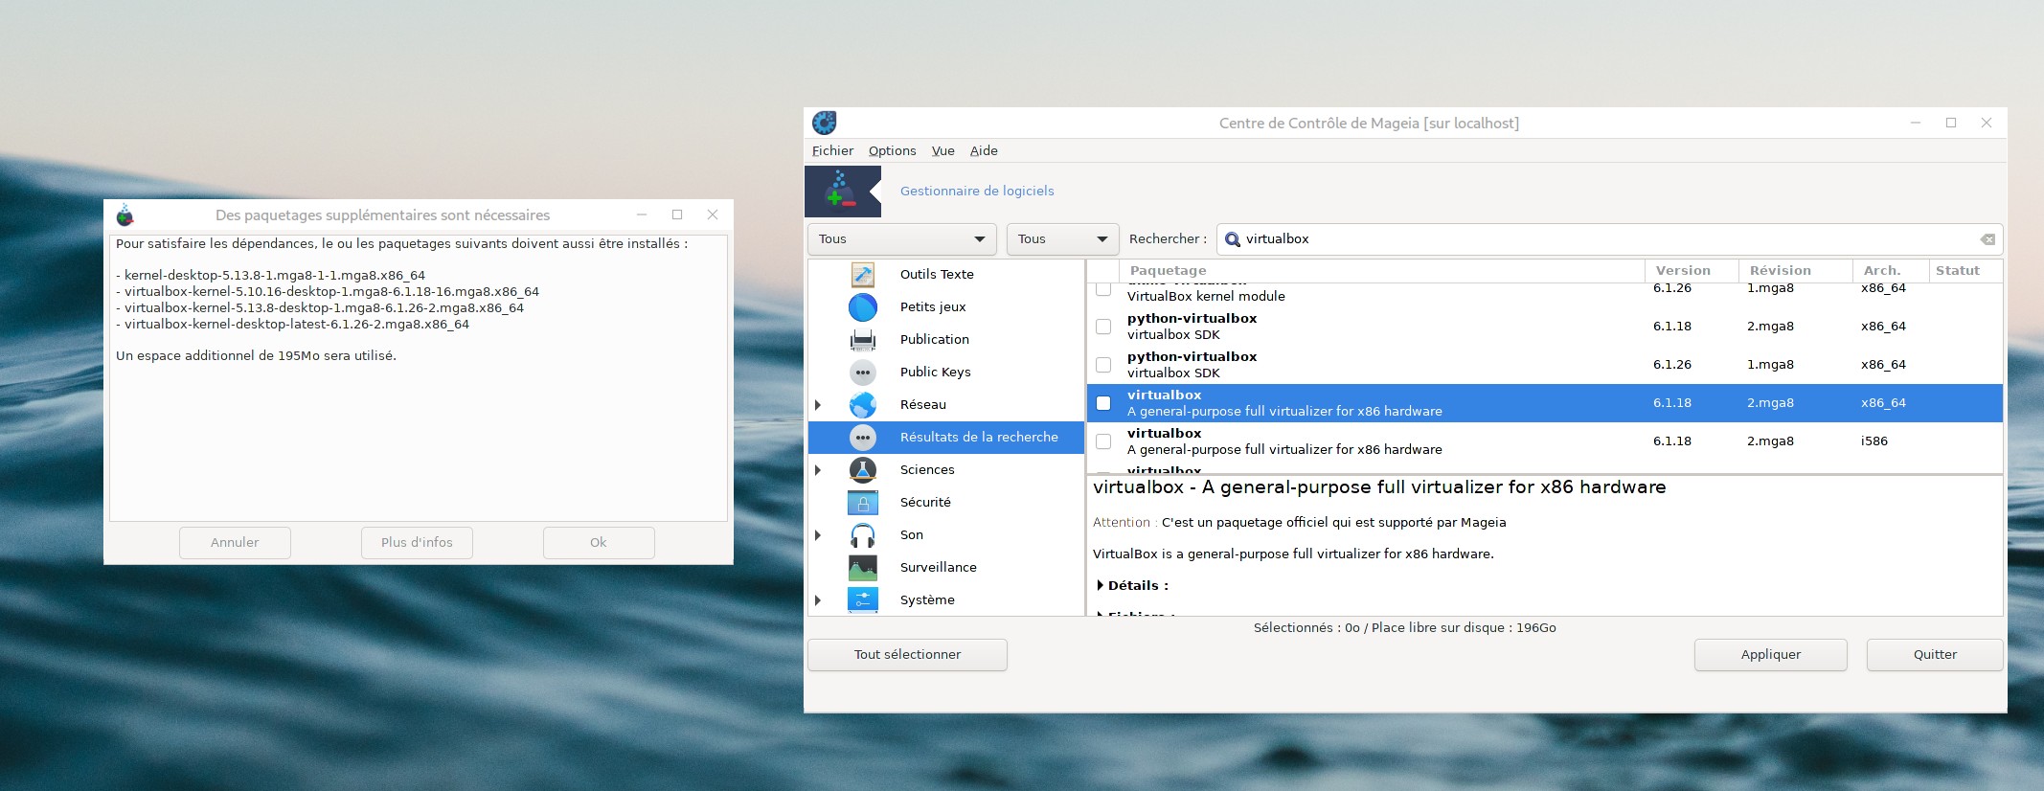
Task: Expand the Réseau category tree
Action: coord(818,405)
